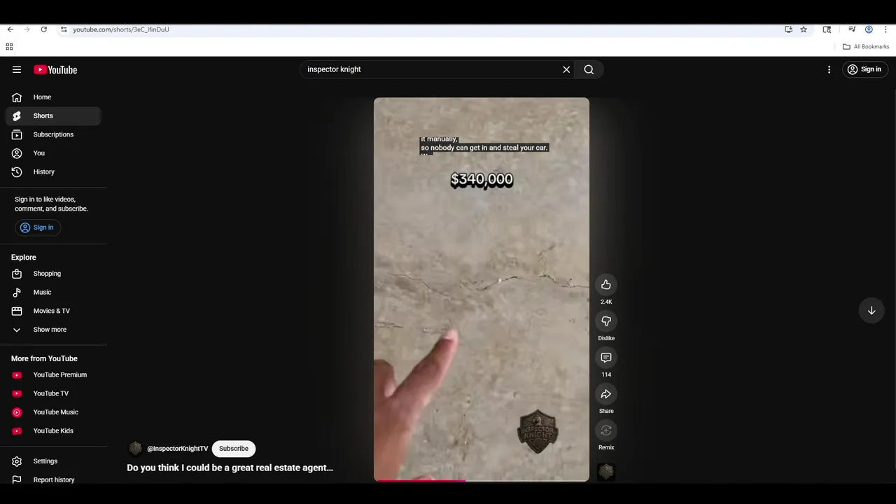The width and height of the screenshot is (896, 504).
Task: Open YouTube Premium link
Action: click(53, 374)
